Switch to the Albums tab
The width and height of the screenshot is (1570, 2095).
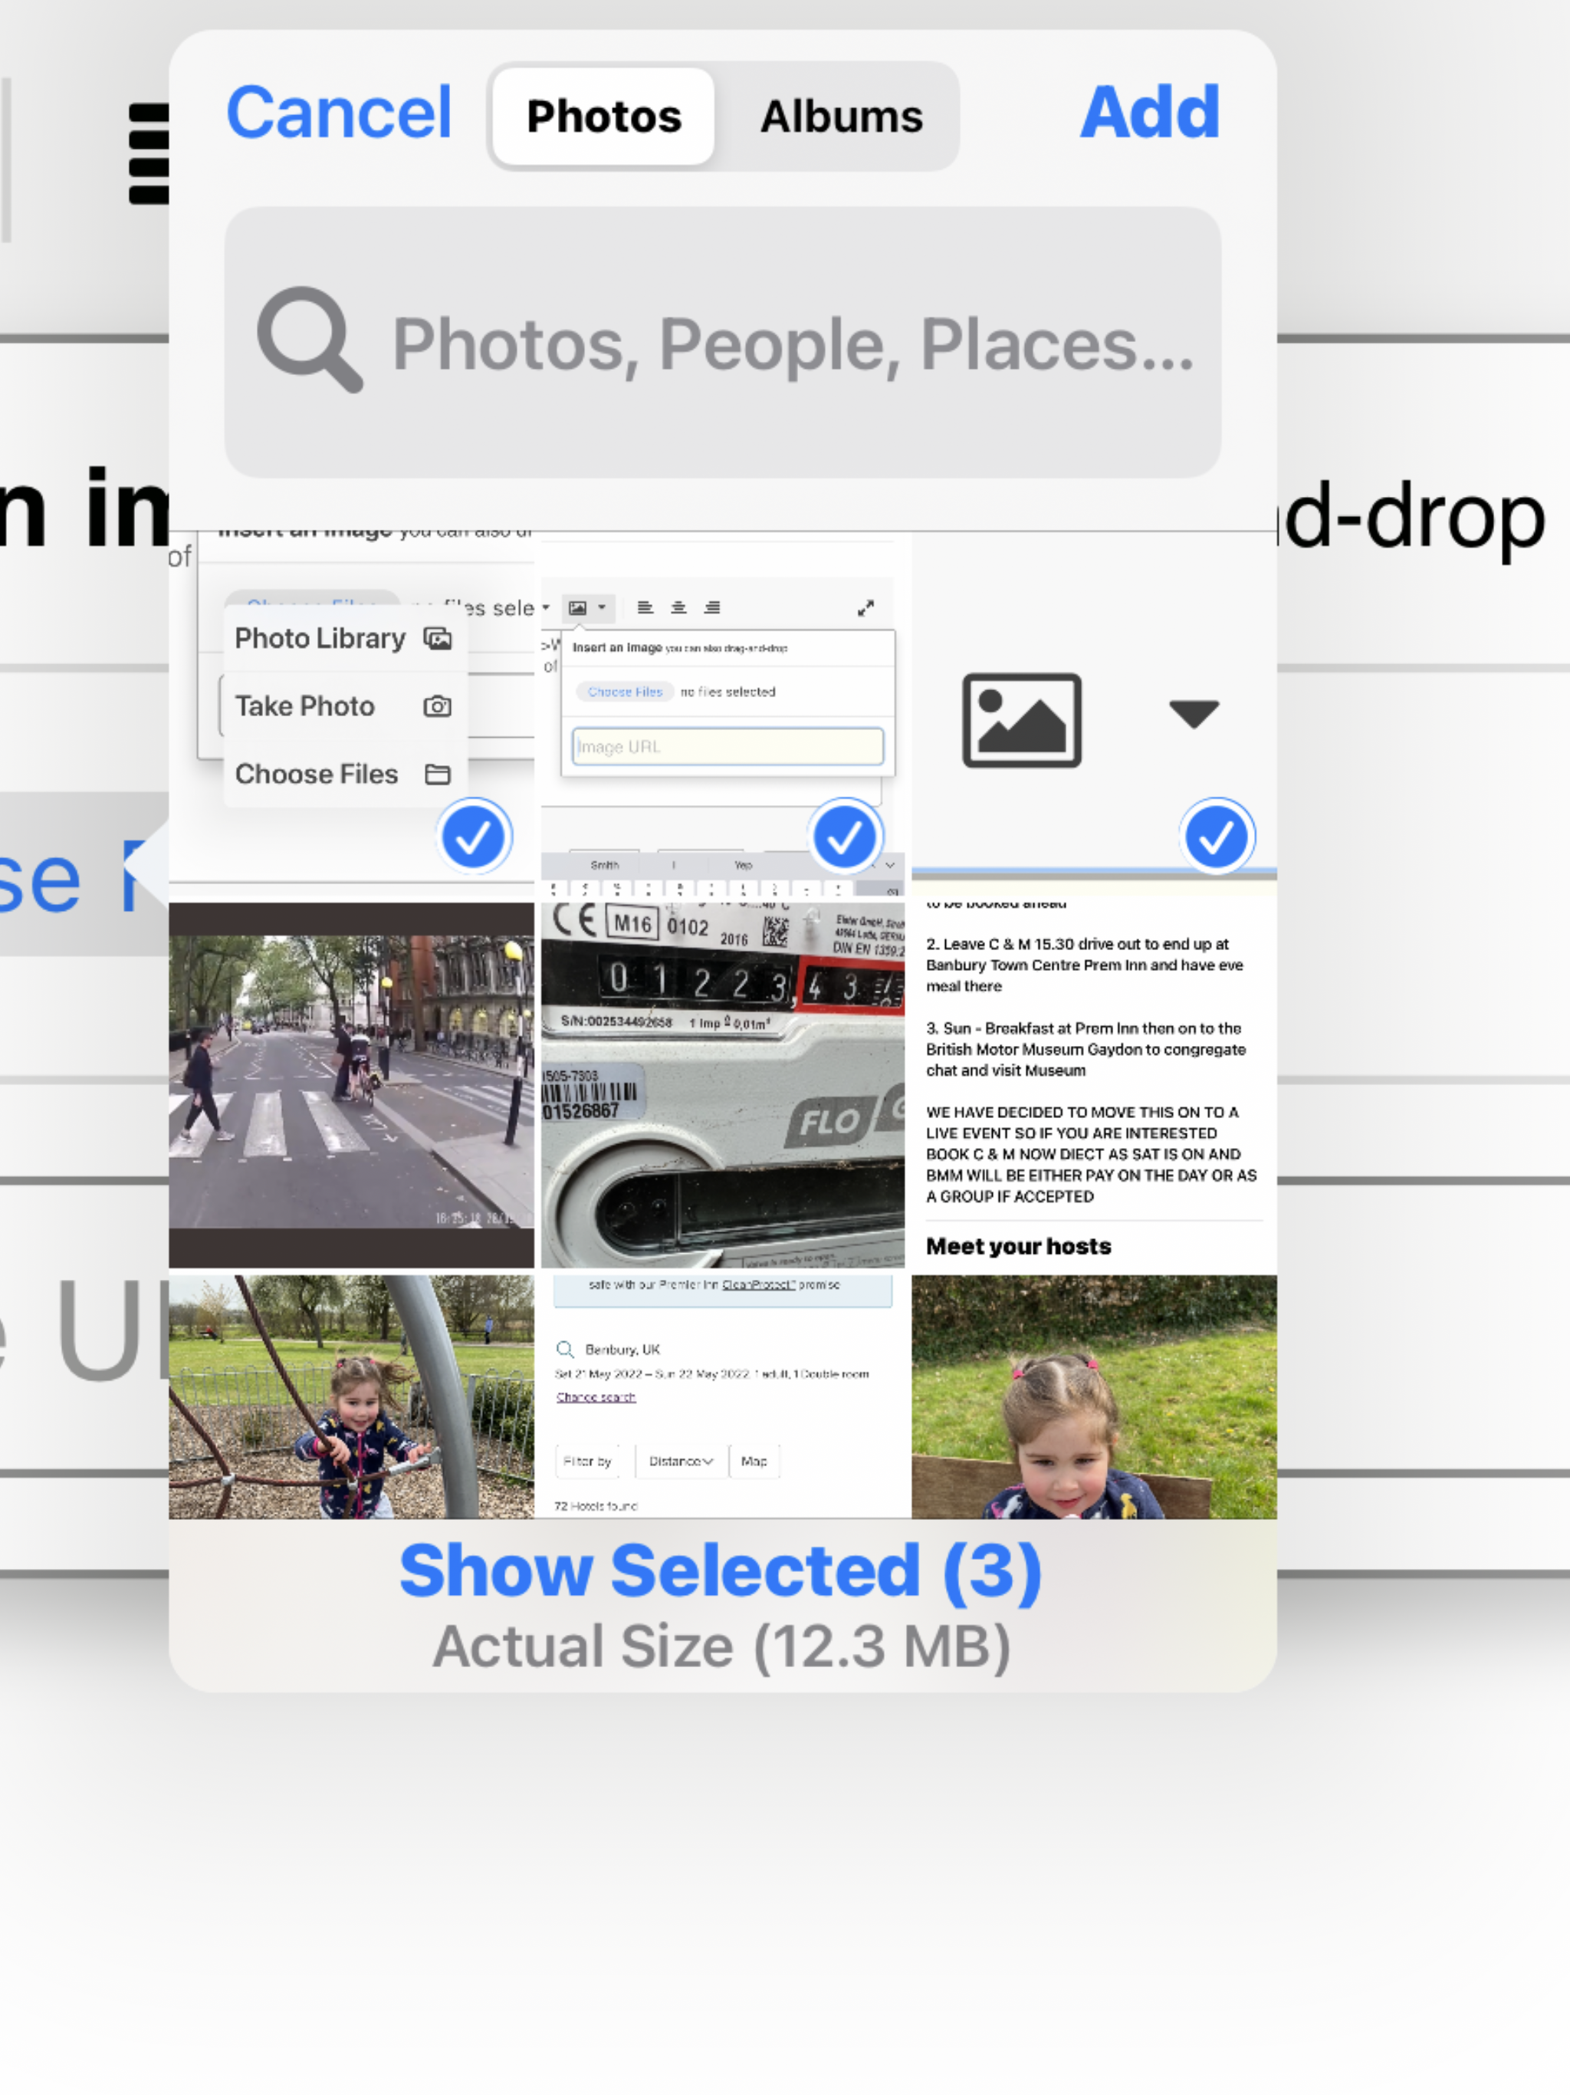tap(841, 117)
